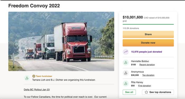Open See top donations
The height and width of the screenshot is (99, 185).
(158, 92)
